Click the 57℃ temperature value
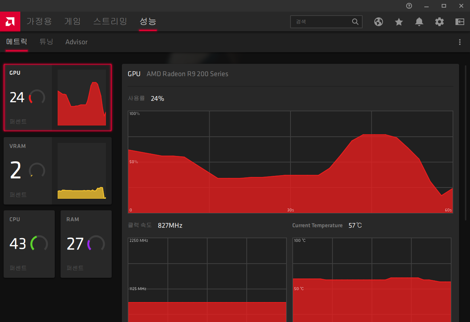This screenshot has width=470, height=322. point(355,226)
